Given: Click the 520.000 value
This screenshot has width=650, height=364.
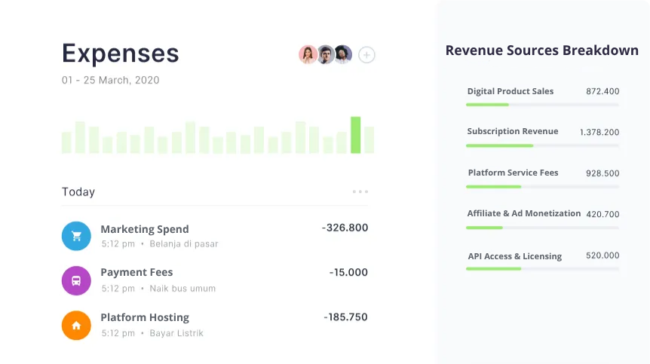Looking at the screenshot, I should (x=602, y=255).
